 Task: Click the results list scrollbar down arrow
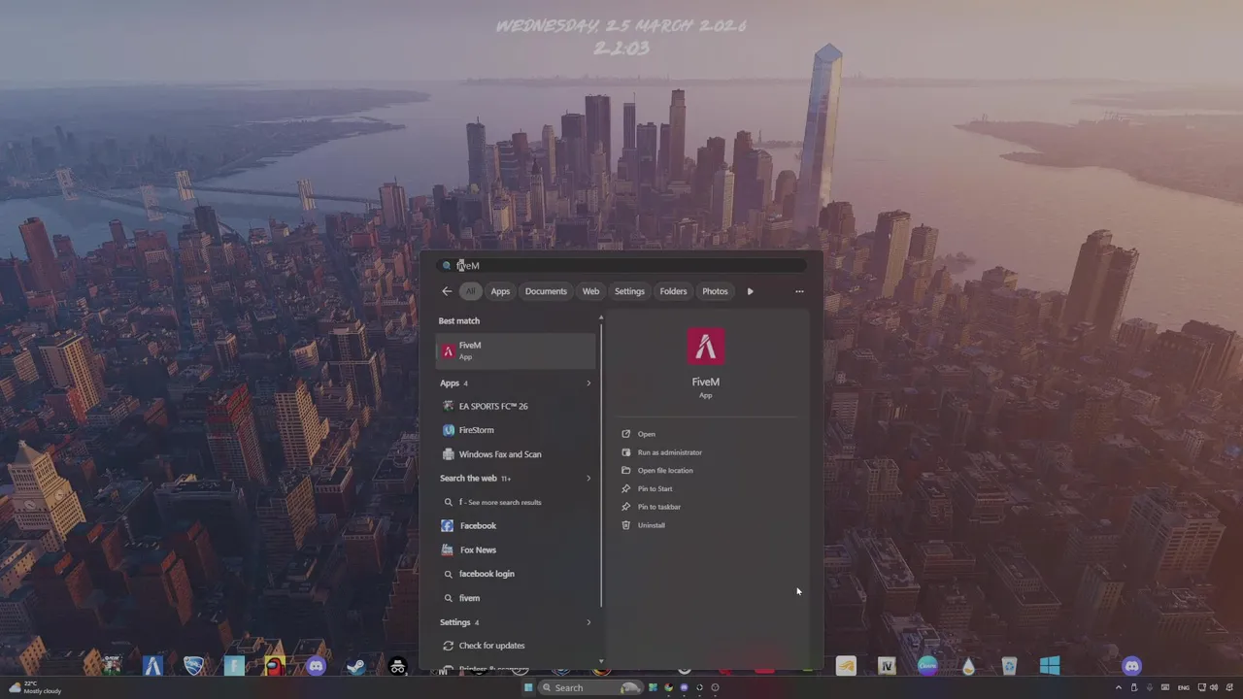click(601, 662)
